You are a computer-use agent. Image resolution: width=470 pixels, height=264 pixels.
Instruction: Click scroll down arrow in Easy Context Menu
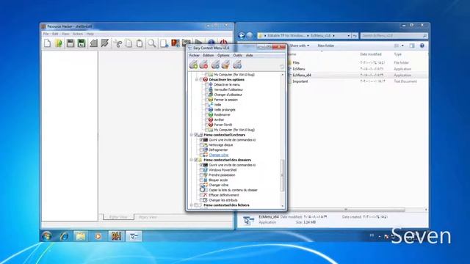coord(282,206)
